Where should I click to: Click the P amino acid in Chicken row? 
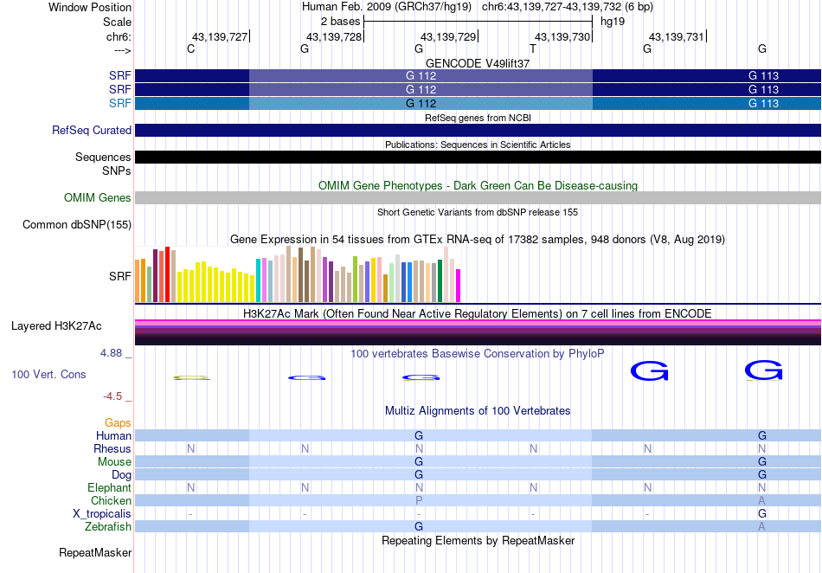click(x=419, y=500)
